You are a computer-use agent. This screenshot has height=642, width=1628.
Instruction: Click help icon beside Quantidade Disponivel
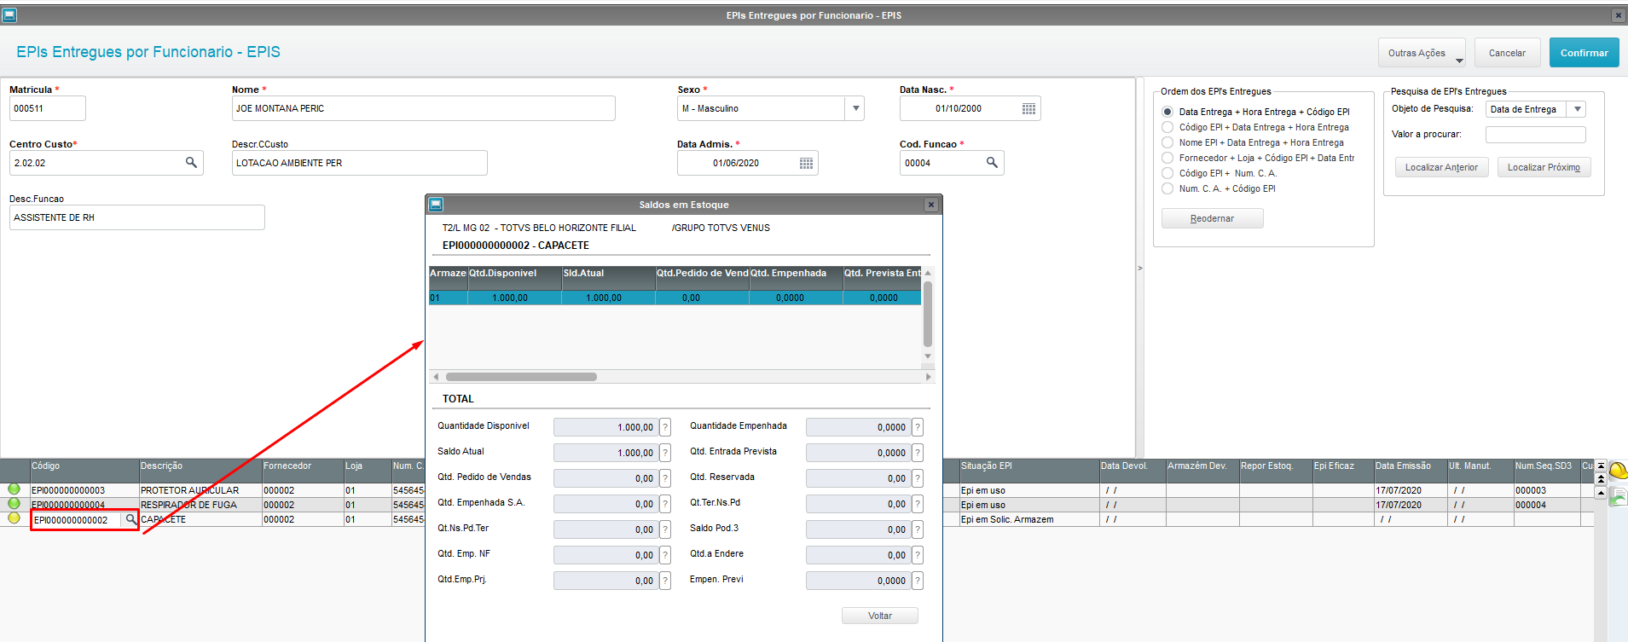tap(665, 427)
